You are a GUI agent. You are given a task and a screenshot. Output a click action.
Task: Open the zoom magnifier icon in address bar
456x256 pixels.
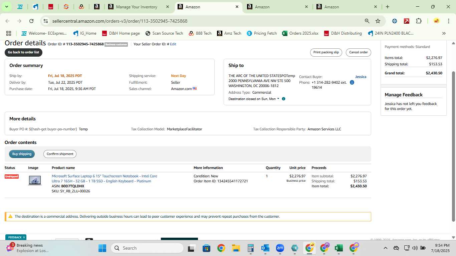[367, 21]
